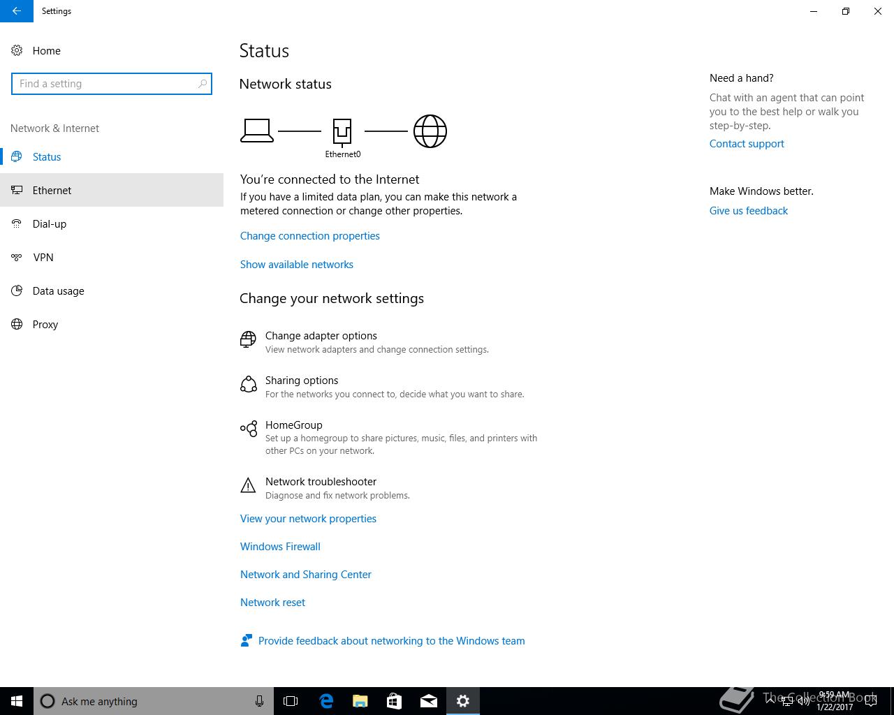
Task: Click the back arrow in Settings title bar
Action: pyautogui.click(x=17, y=11)
